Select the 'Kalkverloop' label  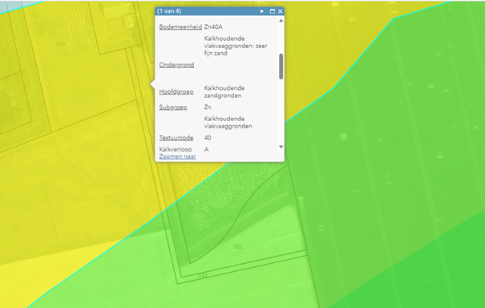176,149
